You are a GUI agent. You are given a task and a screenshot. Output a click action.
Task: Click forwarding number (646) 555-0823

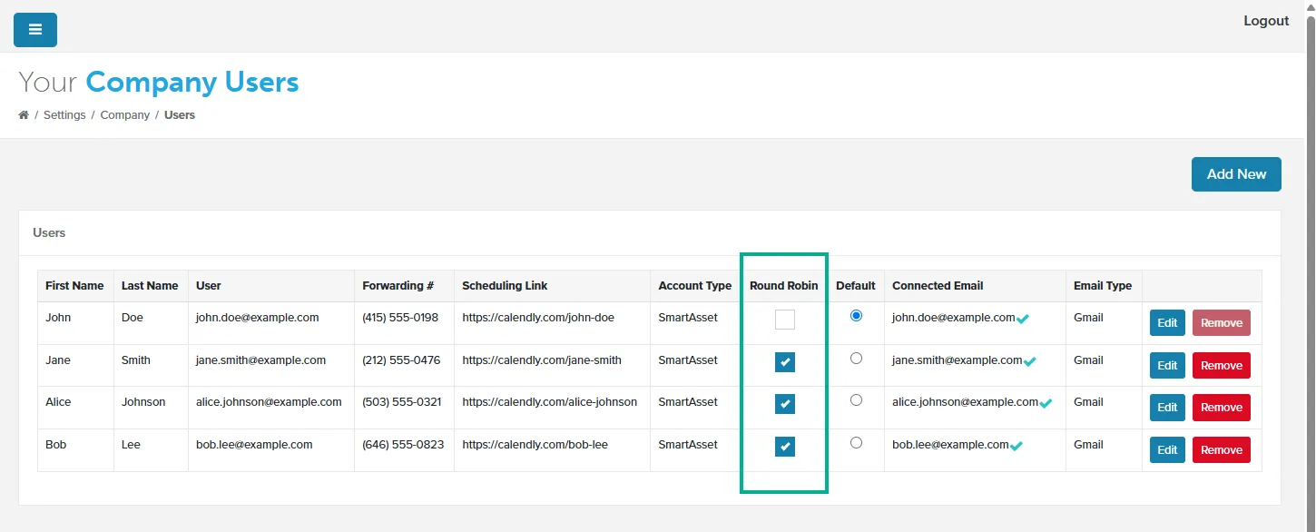click(x=403, y=445)
